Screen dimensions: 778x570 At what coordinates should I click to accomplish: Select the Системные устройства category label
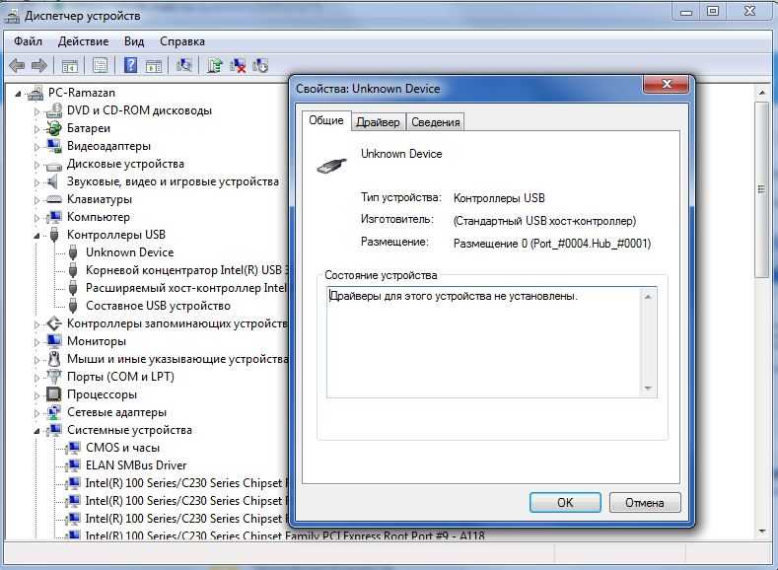tap(129, 430)
